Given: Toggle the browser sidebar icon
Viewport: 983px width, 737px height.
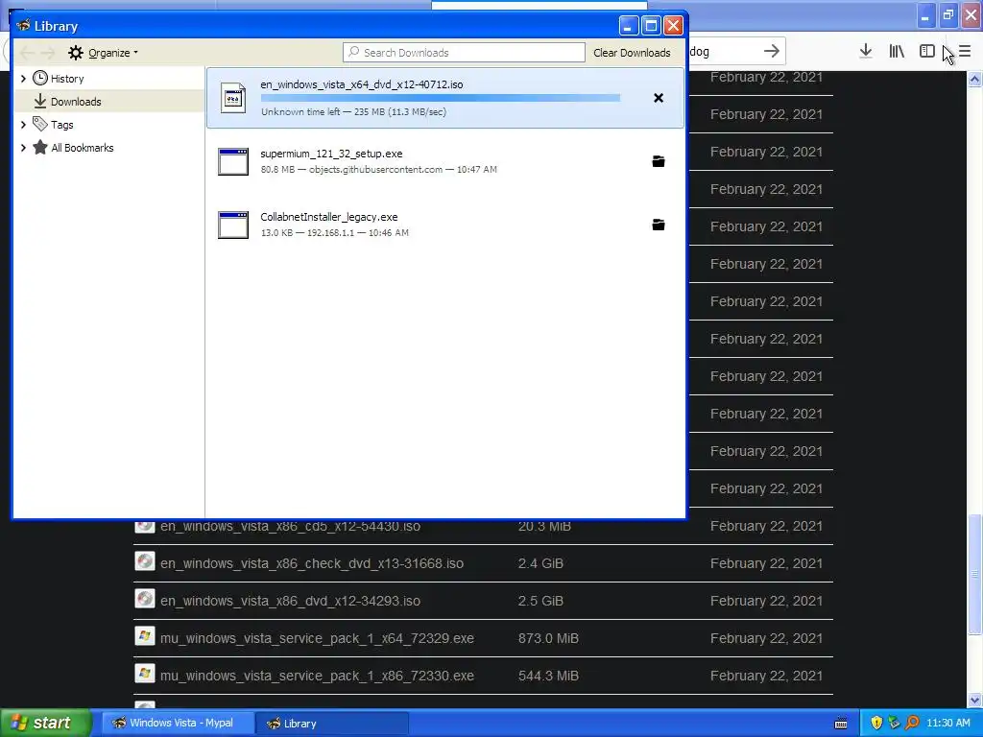Looking at the screenshot, I should [927, 52].
